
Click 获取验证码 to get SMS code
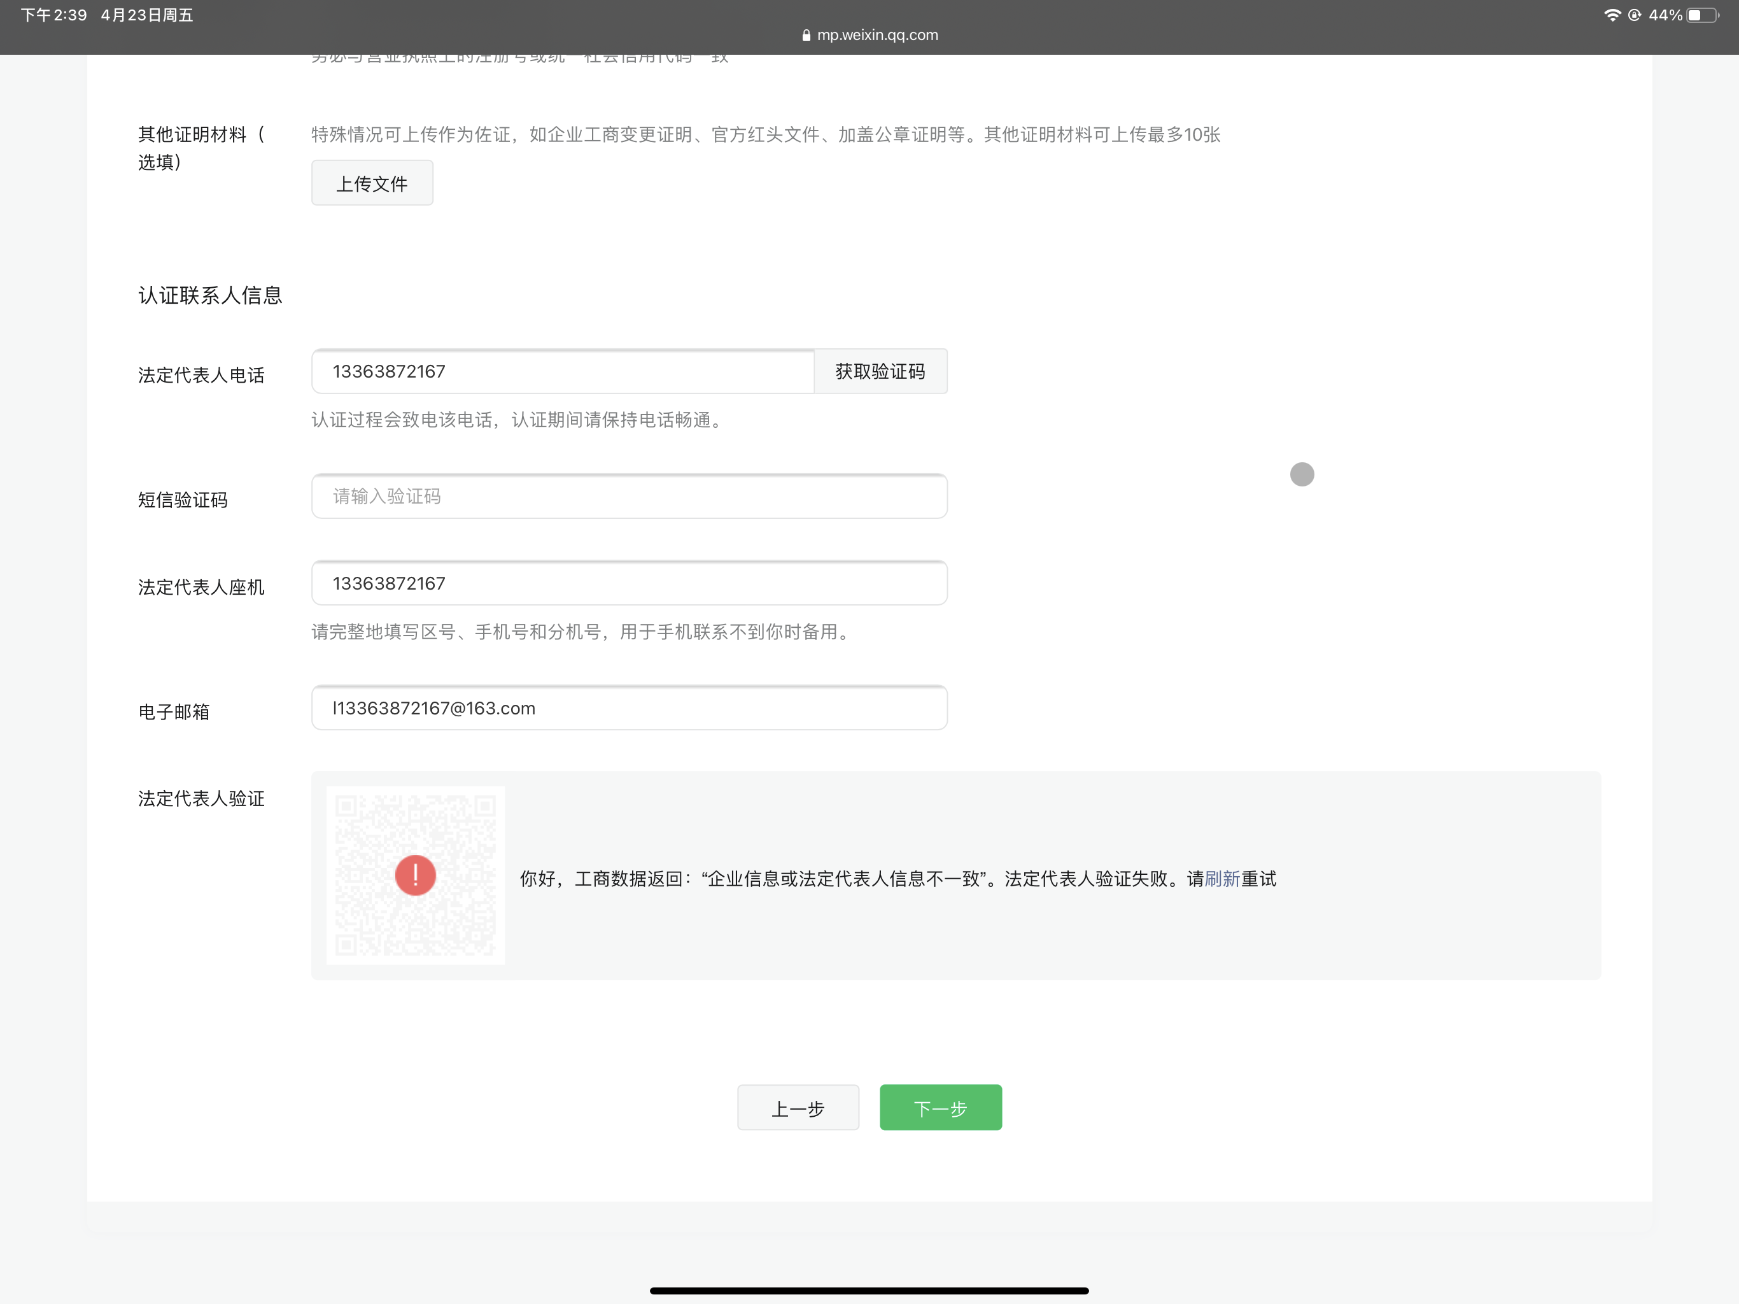(880, 371)
